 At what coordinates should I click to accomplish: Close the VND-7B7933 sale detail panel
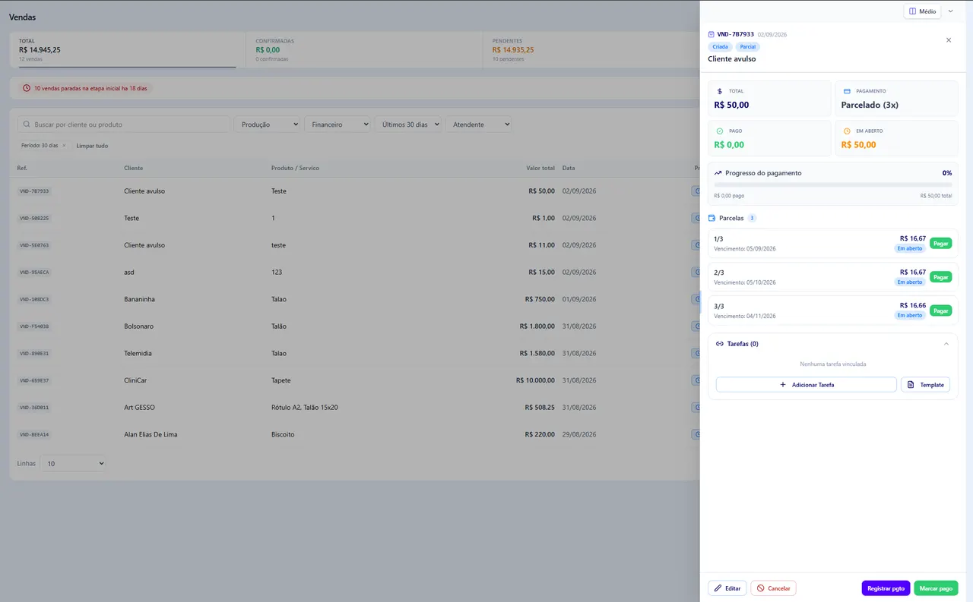tap(948, 40)
